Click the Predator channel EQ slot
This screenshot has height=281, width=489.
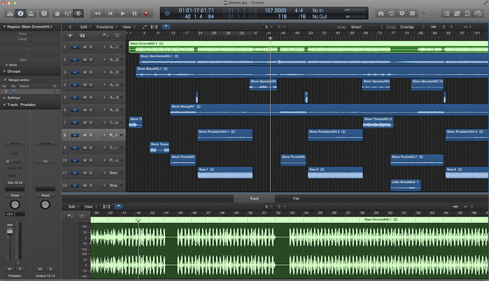tap(15, 154)
